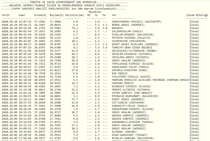Click the Boylam(E) column header
The image size is (210, 141).
[57, 15]
